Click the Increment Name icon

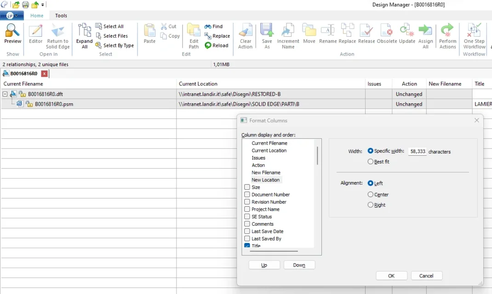tap(288, 31)
